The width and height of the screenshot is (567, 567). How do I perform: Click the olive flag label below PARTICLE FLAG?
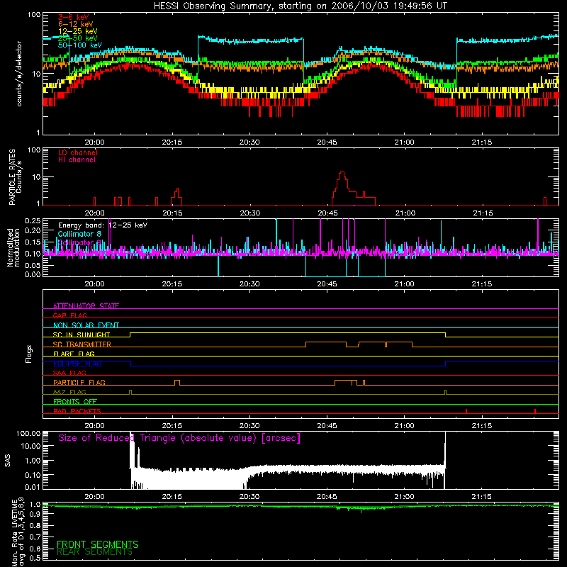pos(69,392)
